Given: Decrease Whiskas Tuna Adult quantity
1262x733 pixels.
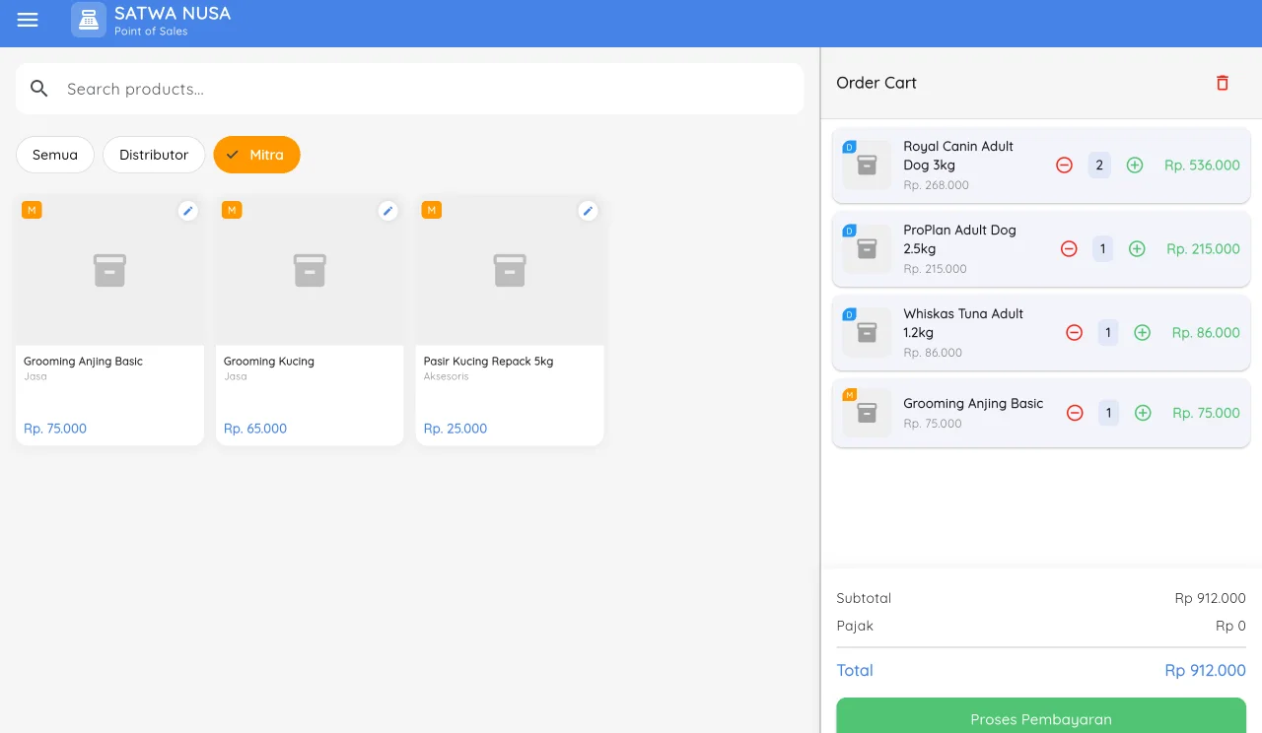Looking at the screenshot, I should [1075, 333].
